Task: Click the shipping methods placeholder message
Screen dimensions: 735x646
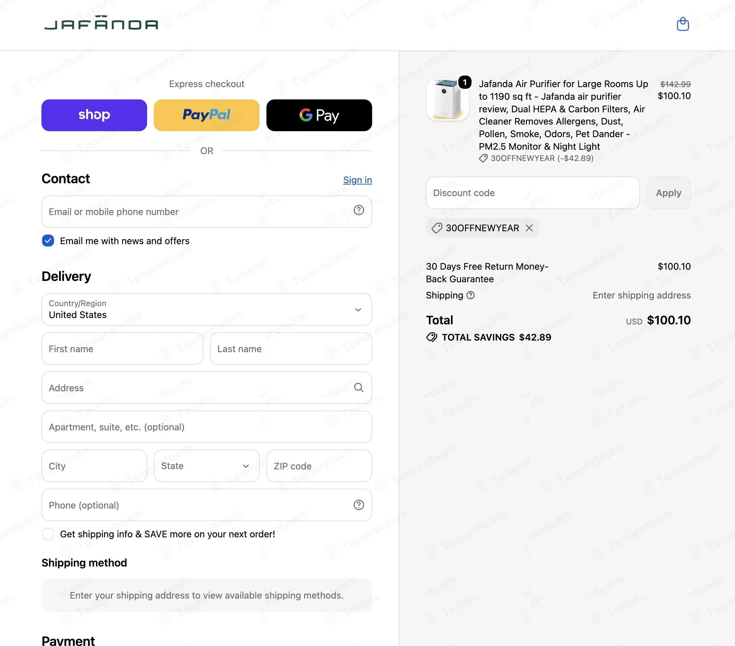Action: click(x=207, y=595)
